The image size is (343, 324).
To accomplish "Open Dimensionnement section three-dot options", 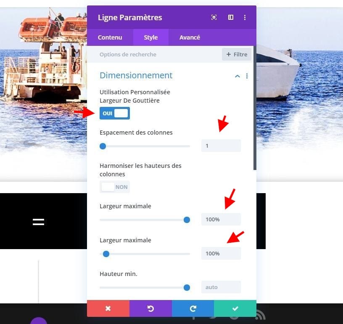I will (x=247, y=76).
